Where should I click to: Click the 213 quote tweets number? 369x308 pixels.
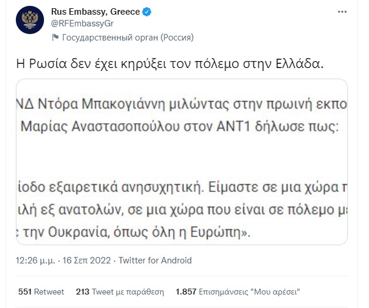(x=83, y=292)
